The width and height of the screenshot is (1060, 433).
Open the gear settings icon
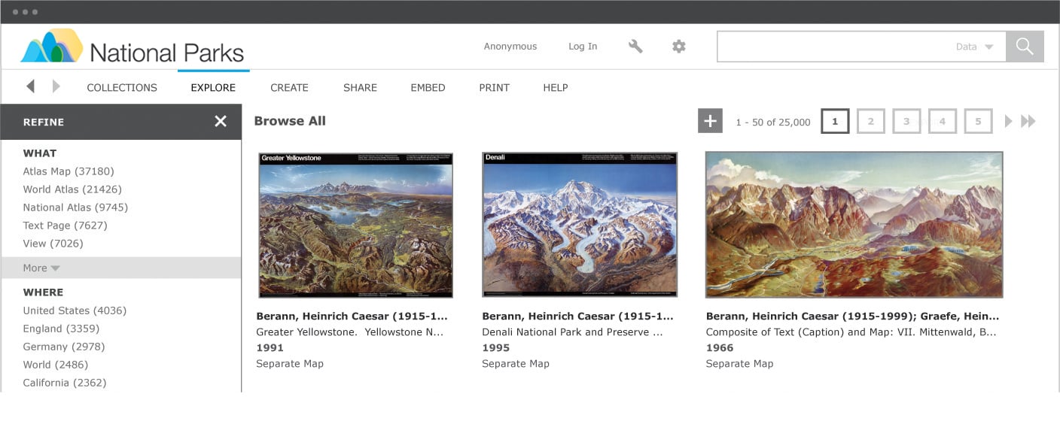(679, 47)
